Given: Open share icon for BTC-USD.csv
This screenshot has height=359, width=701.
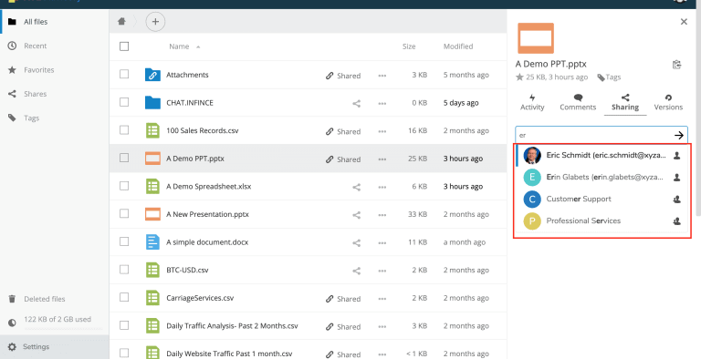Looking at the screenshot, I should click(x=356, y=271).
